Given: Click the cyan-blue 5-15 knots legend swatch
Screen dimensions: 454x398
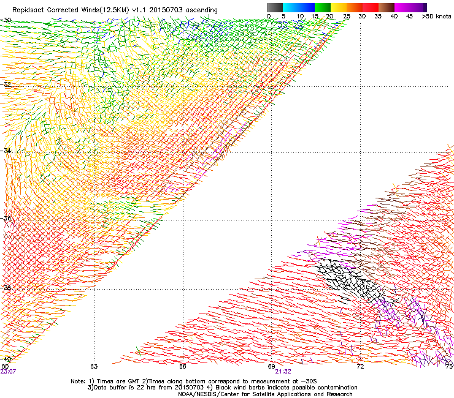Looking at the screenshot, I should (299, 7).
